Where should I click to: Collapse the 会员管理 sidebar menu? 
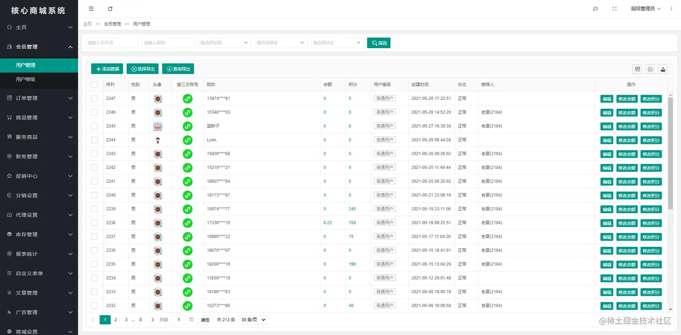tap(39, 47)
